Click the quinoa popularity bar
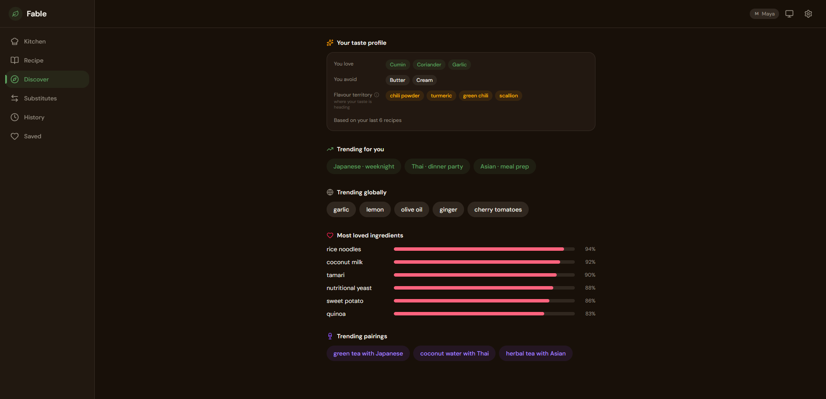This screenshot has height=399, width=826. 484,314
